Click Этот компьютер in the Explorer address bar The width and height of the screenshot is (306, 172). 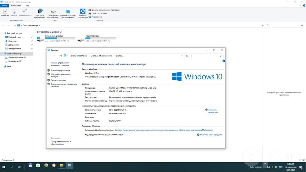coord(30,25)
